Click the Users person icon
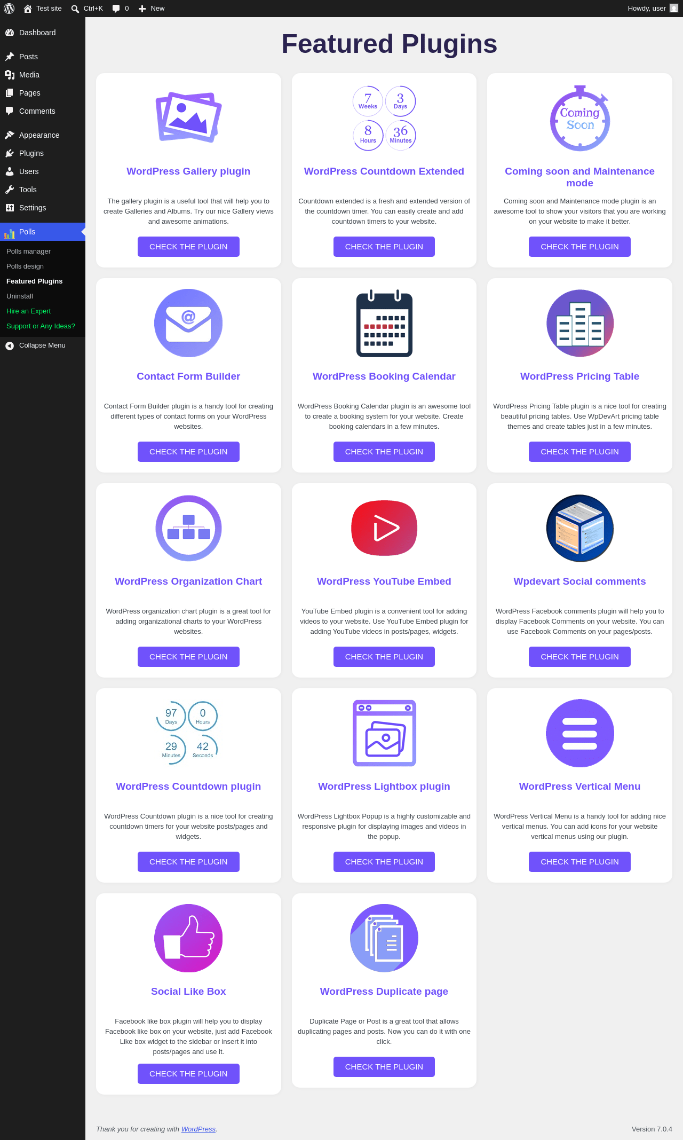The height and width of the screenshot is (1140, 683). [x=10, y=171]
